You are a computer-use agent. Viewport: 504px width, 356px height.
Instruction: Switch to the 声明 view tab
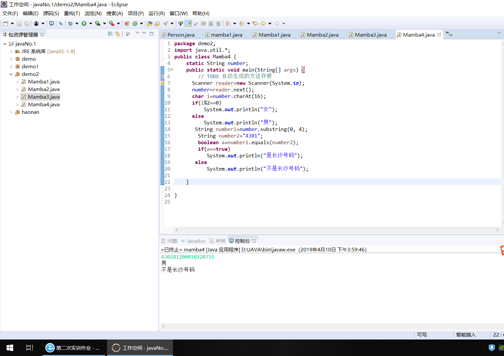coord(217,241)
